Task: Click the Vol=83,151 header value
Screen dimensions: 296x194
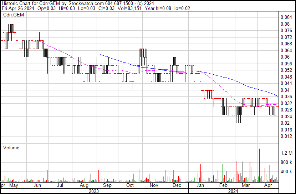Action: (129, 8)
